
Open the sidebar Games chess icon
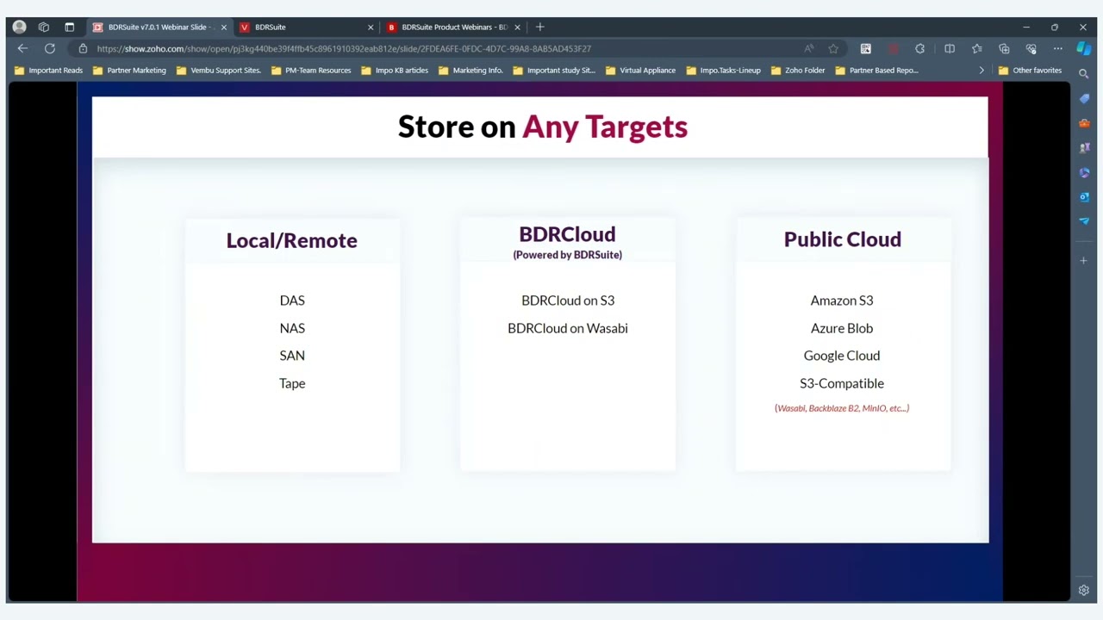[x=1084, y=148]
